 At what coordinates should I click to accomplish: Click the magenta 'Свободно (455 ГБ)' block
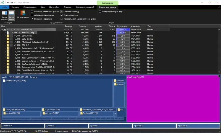tap(173, 99)
